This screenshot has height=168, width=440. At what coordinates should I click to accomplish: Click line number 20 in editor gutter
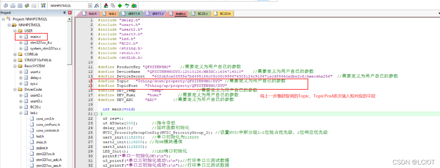tap(90, 109)
